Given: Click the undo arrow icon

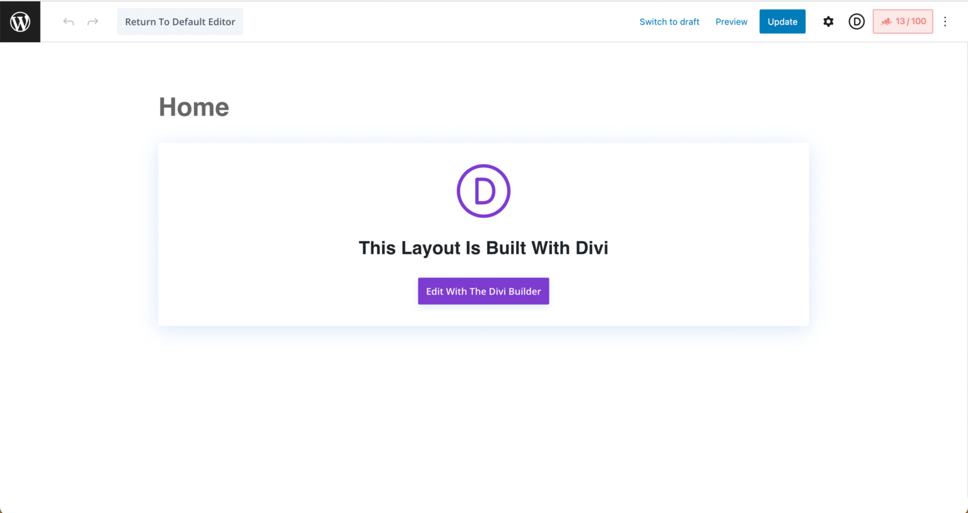Looking at the screenshot, I should pos(68,21).
